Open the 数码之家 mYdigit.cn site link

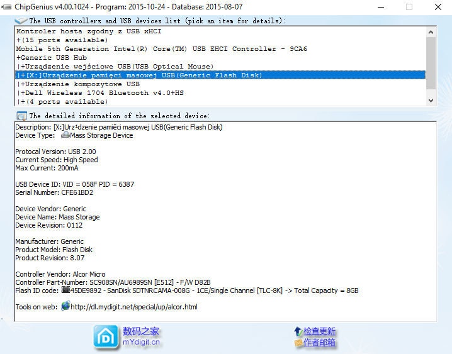[141, 336]
